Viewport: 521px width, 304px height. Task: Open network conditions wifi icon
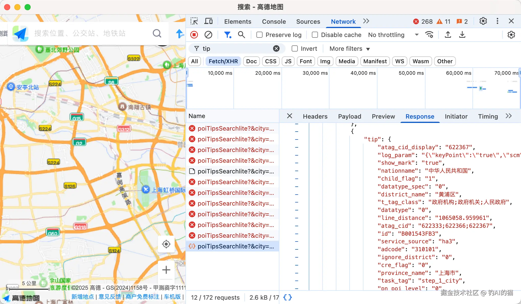429,35
